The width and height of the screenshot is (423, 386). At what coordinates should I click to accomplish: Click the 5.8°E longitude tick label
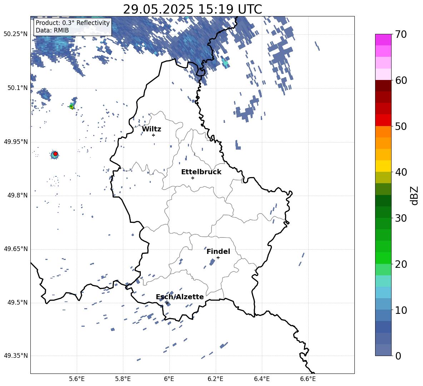click(123, 379)
